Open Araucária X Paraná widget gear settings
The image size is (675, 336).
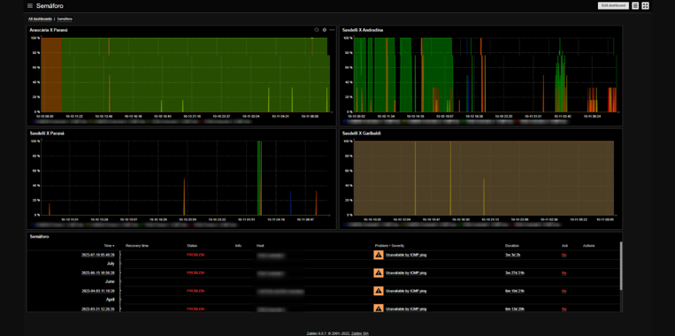click(x=325, y=30)
